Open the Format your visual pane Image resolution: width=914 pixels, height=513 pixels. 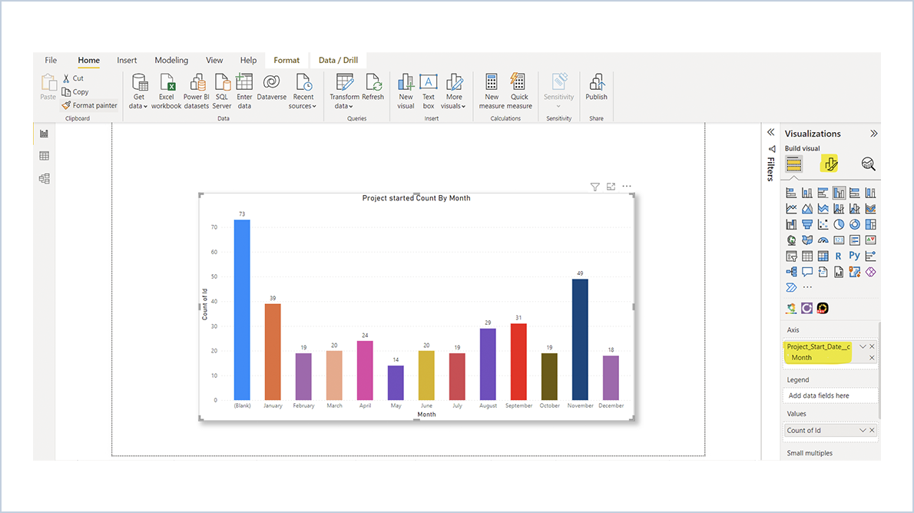point(829,164)
